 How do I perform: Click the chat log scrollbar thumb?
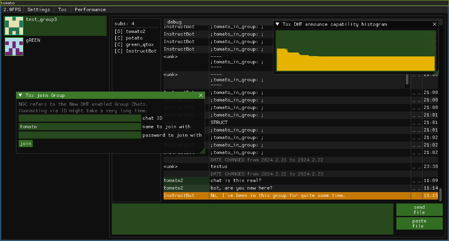(x=440, y=195)
